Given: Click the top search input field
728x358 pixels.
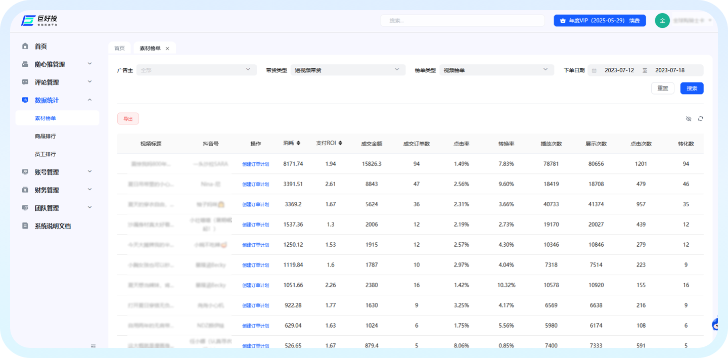Looking at the screenshot, I should (x=463, y=21).
